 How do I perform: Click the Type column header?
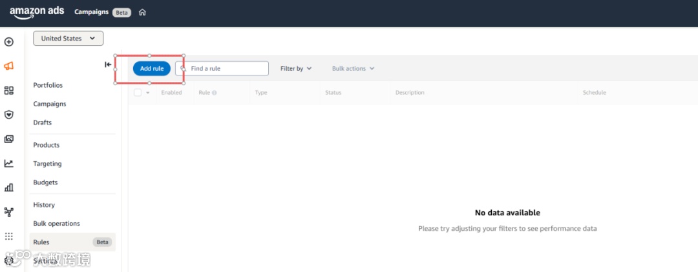coord(261,93)
